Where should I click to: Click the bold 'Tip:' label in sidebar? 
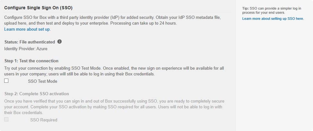tap(246, 8)
